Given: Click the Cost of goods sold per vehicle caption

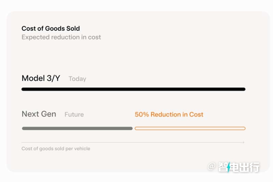Looking at the screenshot, I should point(56,149).
